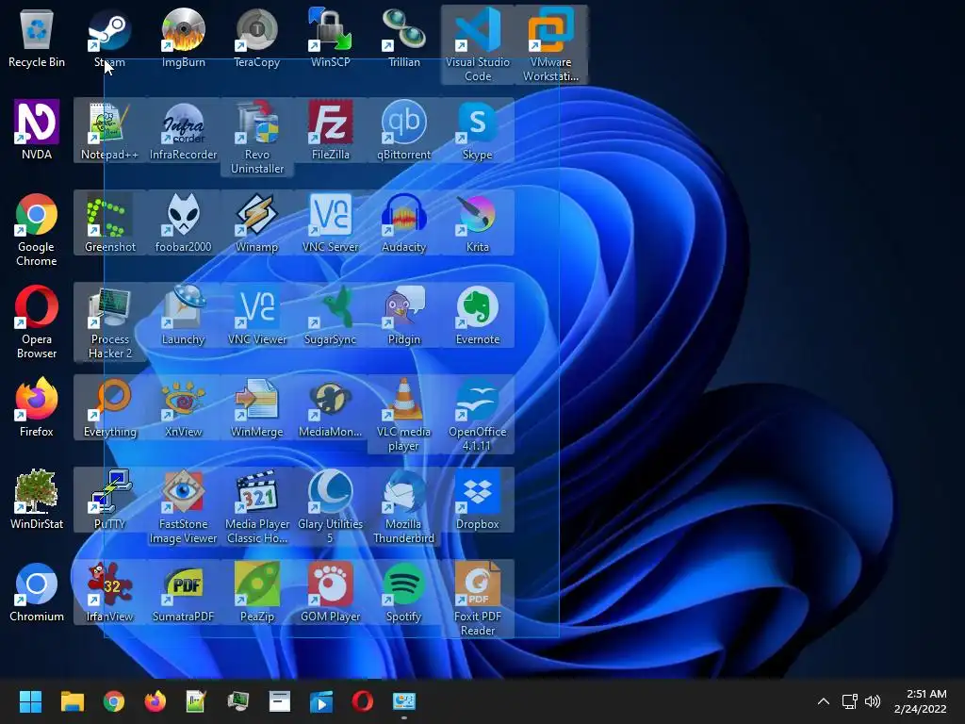Image resolution: width=965 pixels, height=724 pixels.
Task: Launch Opera from the taskbar
Action: (363, 701)
